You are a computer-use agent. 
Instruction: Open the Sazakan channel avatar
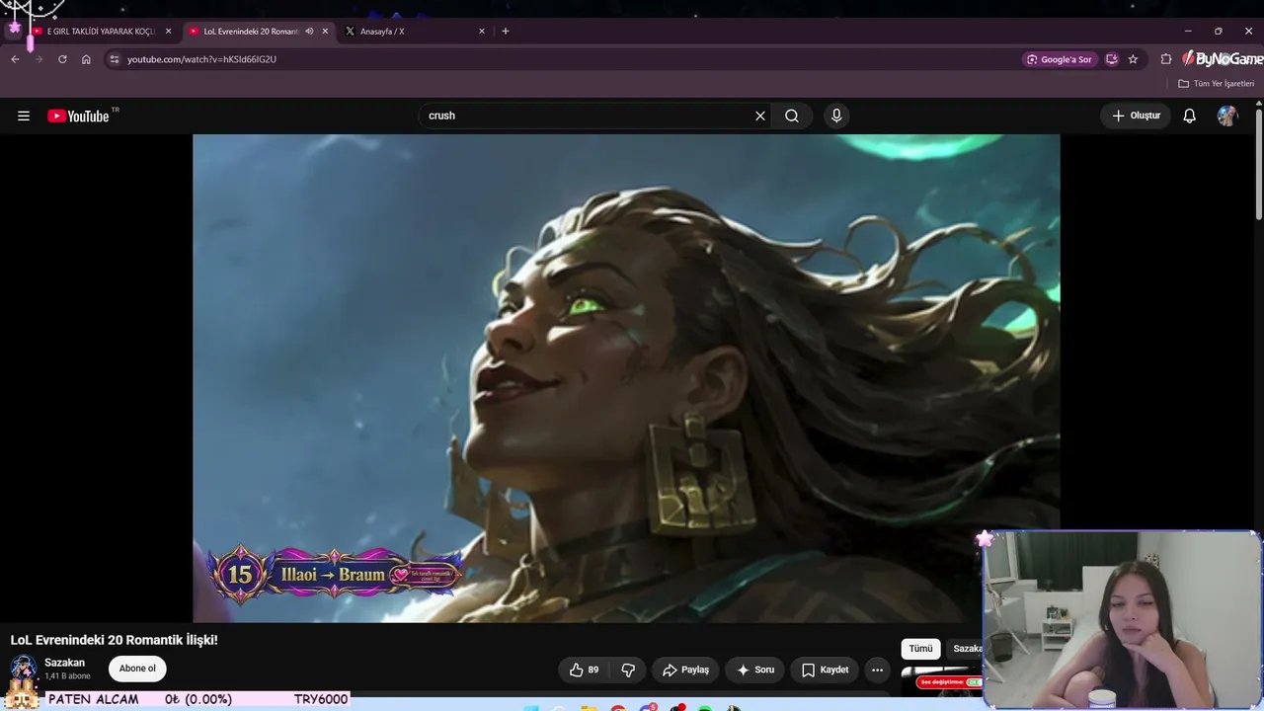(24, 669)
